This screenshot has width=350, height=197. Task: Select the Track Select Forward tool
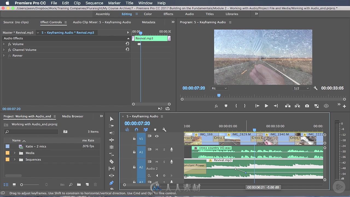(112, 126)
